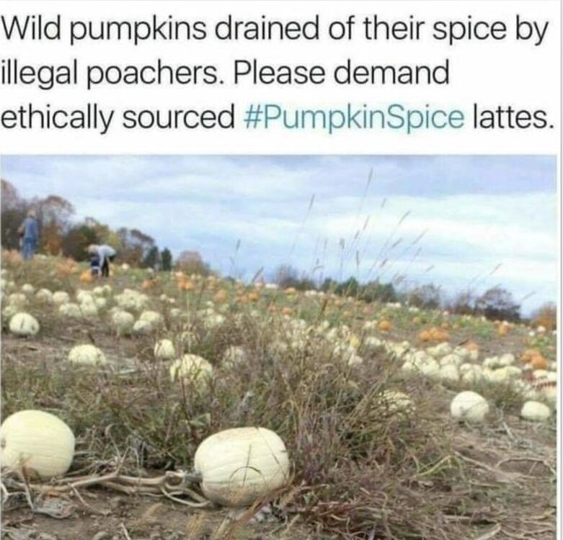
Task: Click the person bending over in the field
Action: (102, 260)
